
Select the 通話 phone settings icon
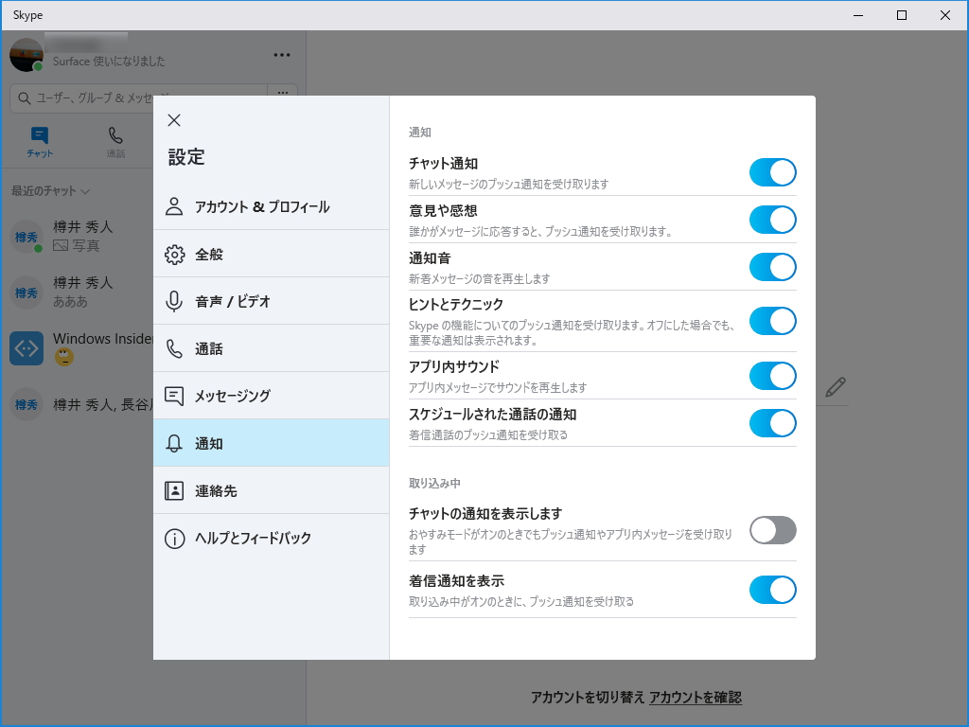point(175,348)
